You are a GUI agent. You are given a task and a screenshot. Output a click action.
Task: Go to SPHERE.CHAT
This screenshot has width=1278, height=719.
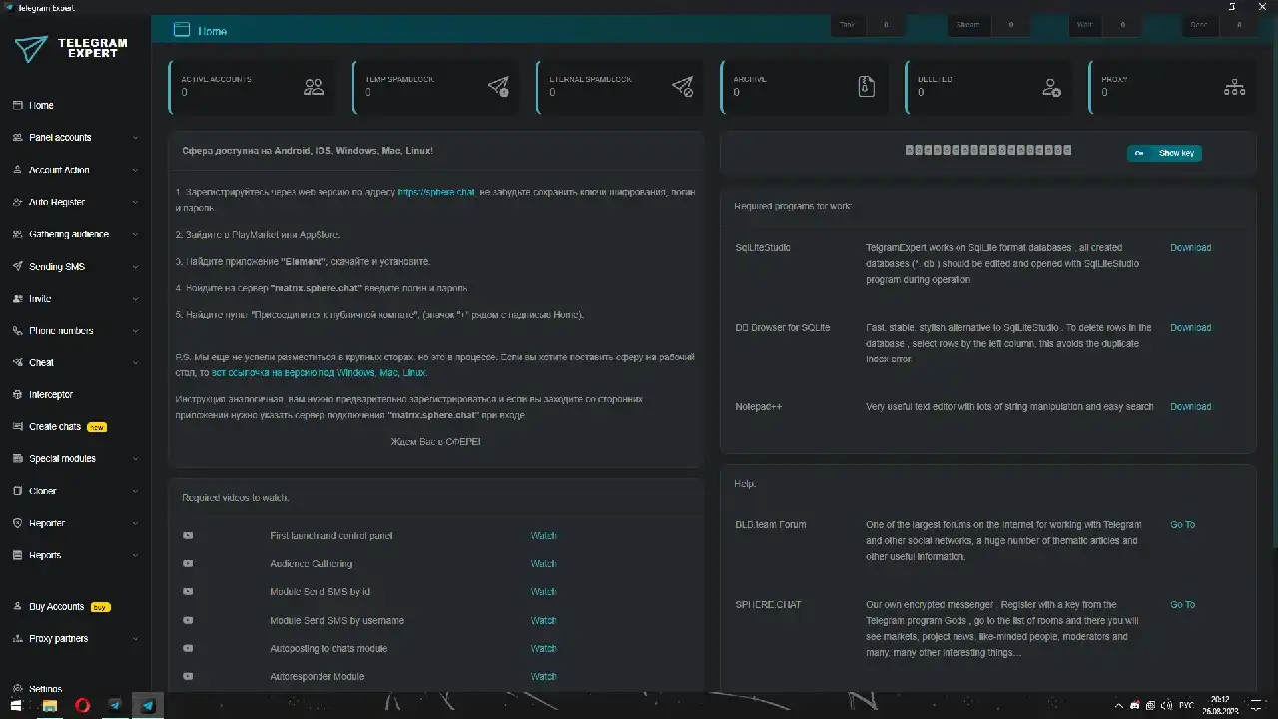(x=1182, y=604)
